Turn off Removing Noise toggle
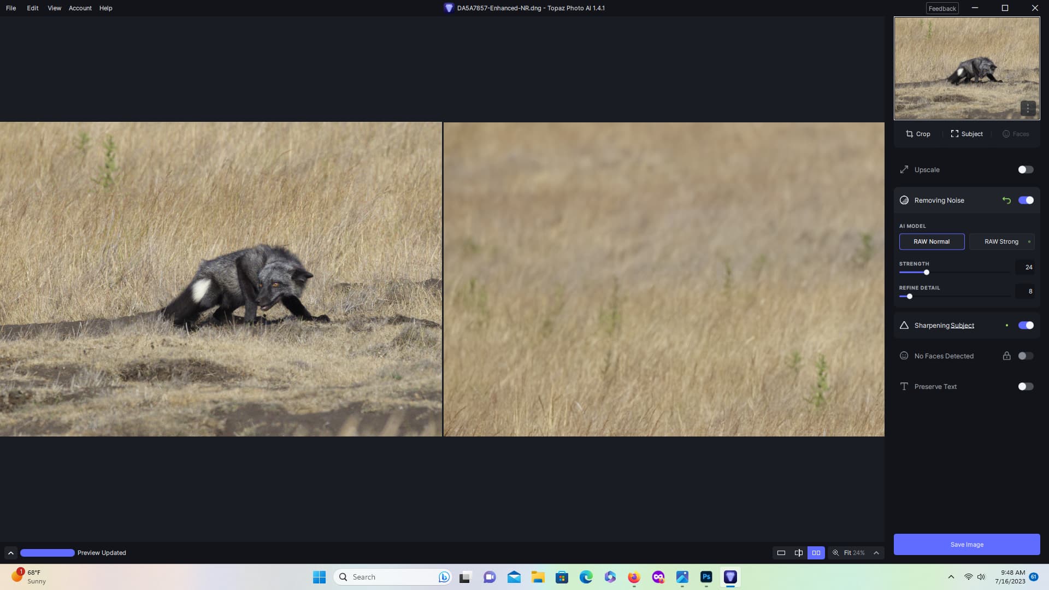Viewport: 1049px width, 590px height. point(1026,200)
